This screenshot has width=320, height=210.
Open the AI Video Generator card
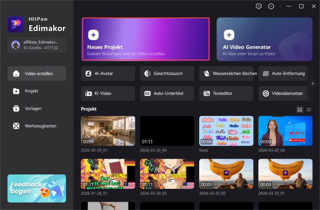point(264,39)
